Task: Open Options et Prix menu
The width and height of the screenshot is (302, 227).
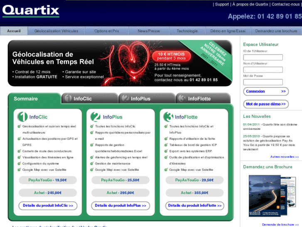Action: (107, 31)
